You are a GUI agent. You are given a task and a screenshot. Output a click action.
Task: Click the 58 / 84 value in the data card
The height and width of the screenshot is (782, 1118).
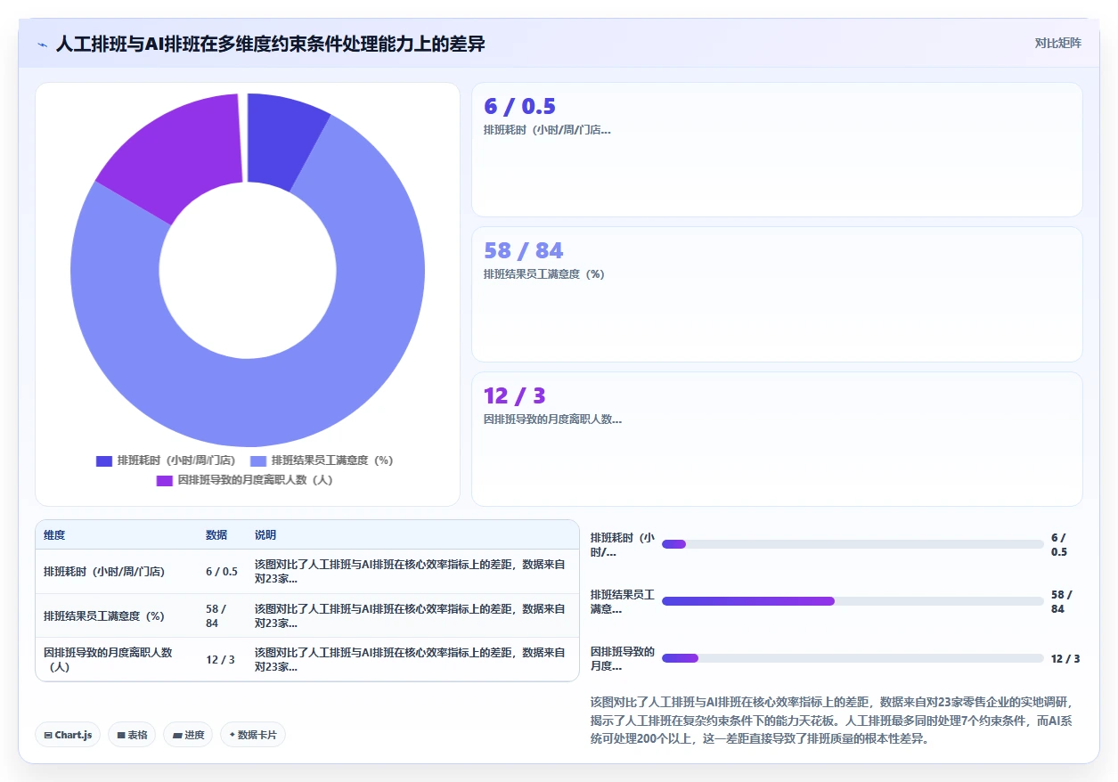click(x=523, y=251)
